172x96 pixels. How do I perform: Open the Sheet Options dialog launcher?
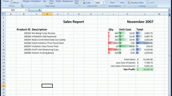125,6
